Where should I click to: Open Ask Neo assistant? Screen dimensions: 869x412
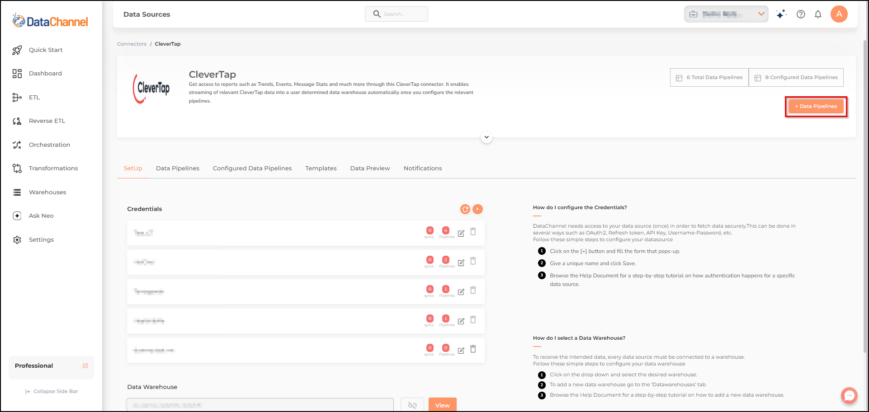[41, 216]
